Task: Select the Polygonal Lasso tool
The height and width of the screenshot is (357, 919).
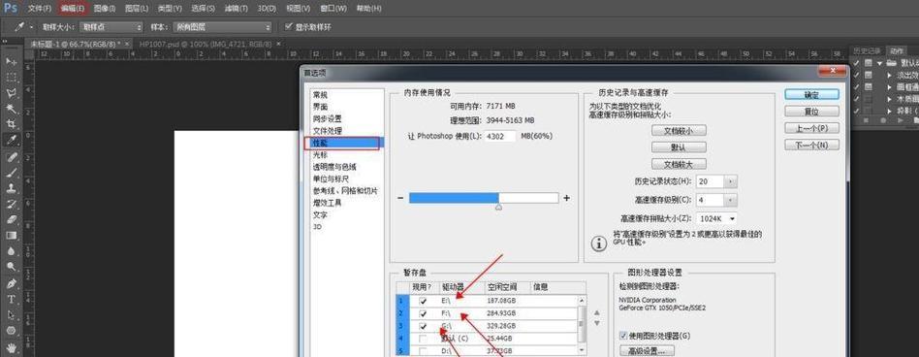Action: [x=11, y=93]
